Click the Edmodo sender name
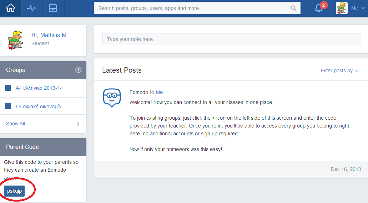This screenshot has height=203, width=368. (x=139, y=92)
